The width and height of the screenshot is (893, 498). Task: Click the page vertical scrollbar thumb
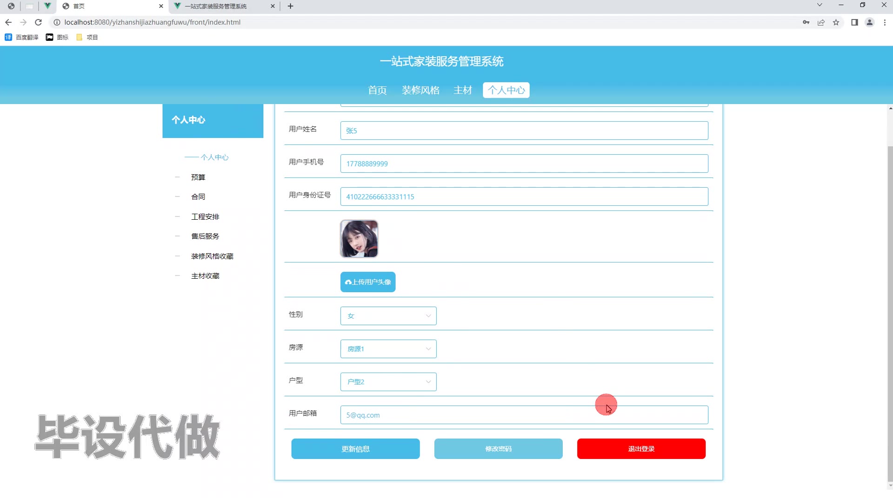pyautogui.click(x=890, y=314)
